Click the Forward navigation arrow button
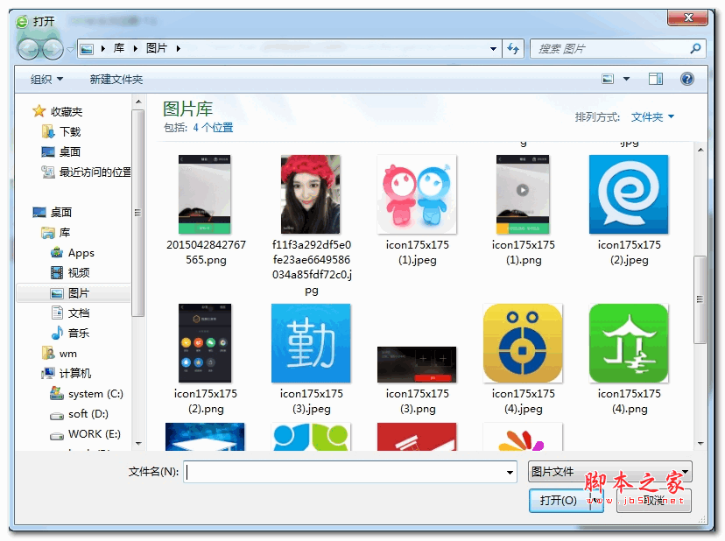Viewport: 725px width, 541px height. tap(53, 48)
